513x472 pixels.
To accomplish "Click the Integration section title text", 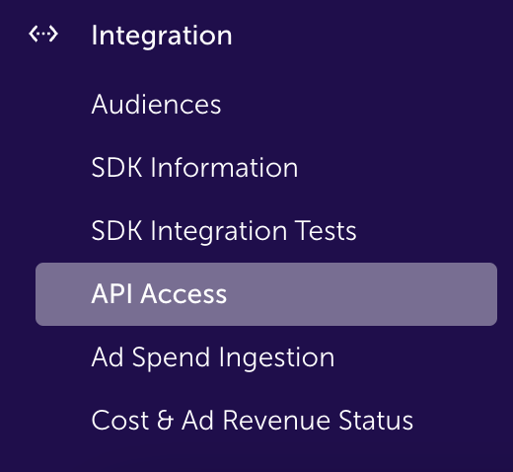I will [162, 36].
